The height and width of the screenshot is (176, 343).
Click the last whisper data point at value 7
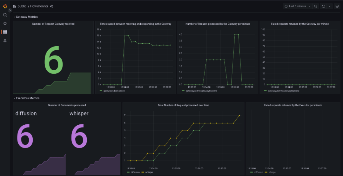point(239,115)
